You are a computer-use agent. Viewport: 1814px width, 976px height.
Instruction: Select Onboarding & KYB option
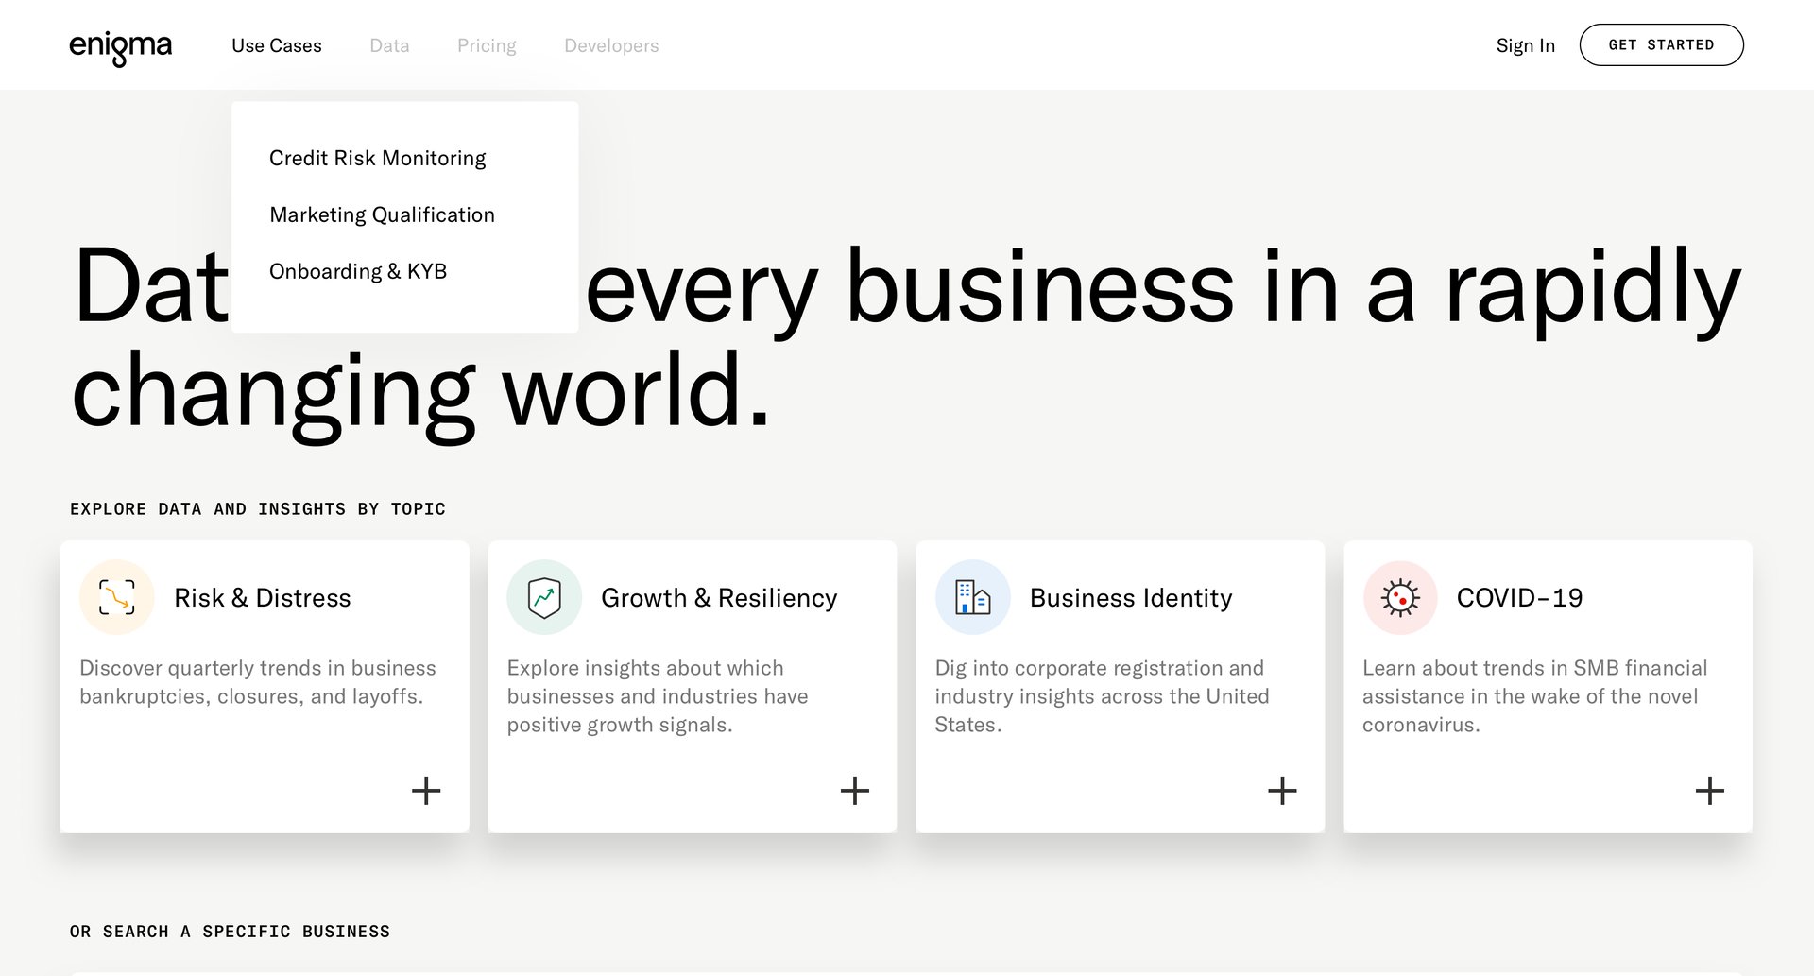click(359, 271)
